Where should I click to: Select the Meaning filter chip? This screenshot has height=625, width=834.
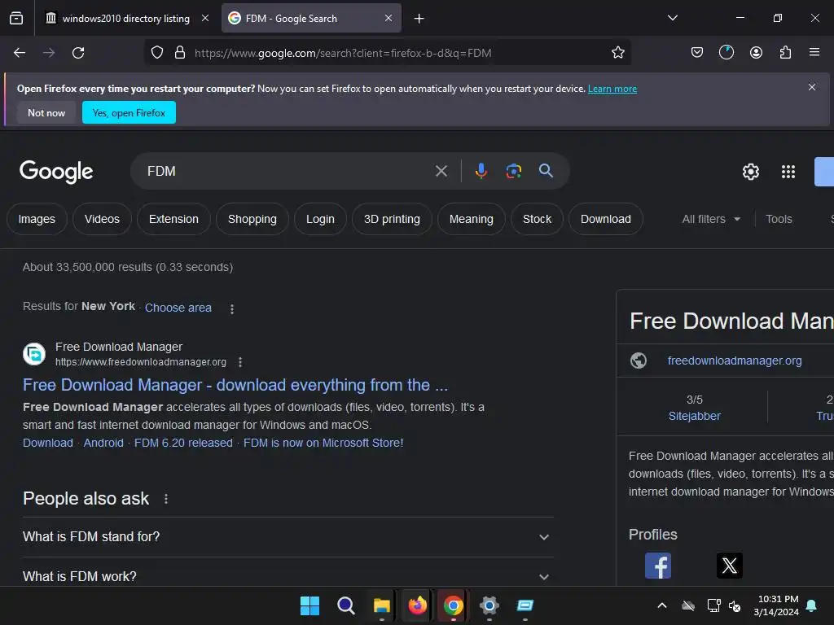point(472,219)
